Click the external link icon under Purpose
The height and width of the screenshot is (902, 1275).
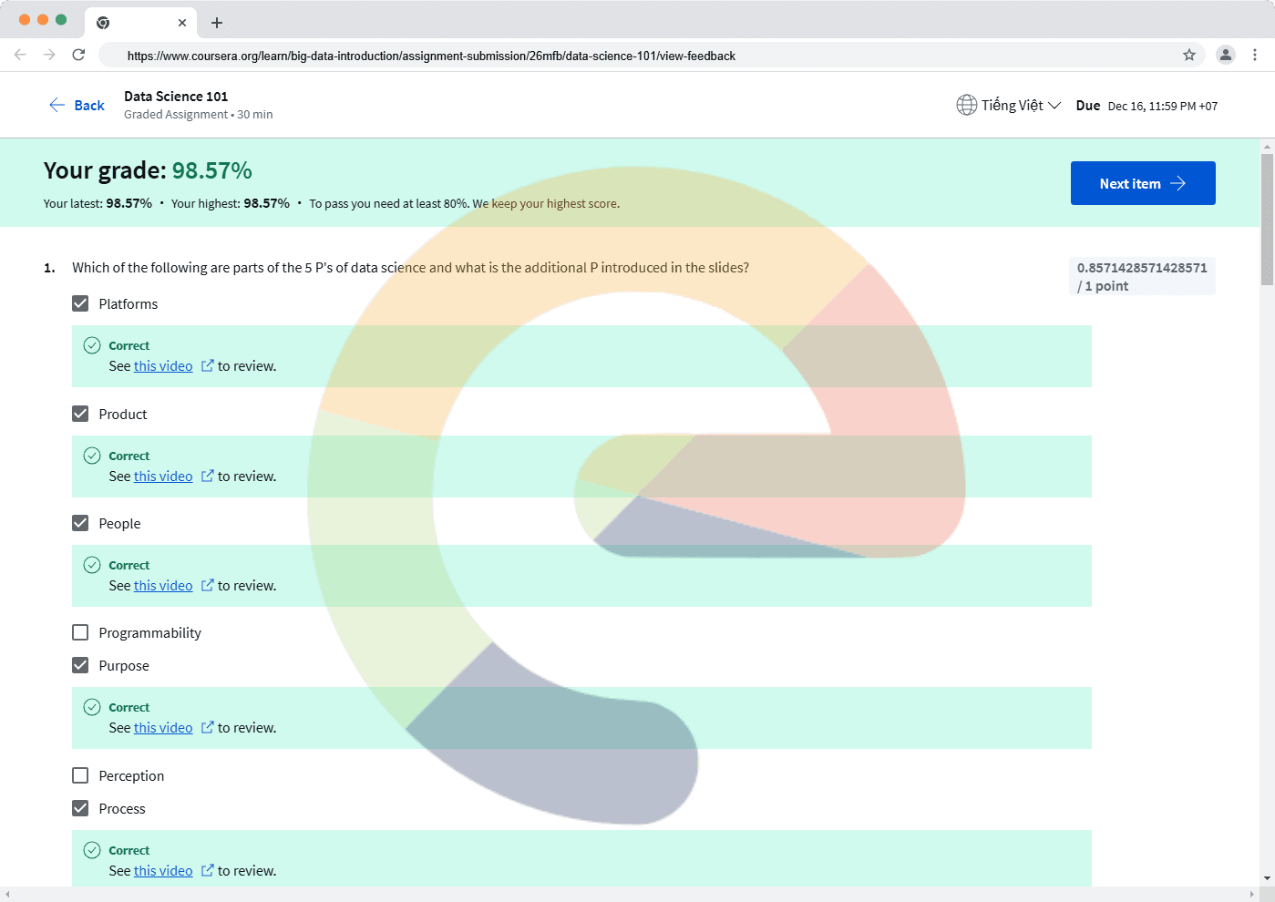pyautogui.click(x=208, y=728)
